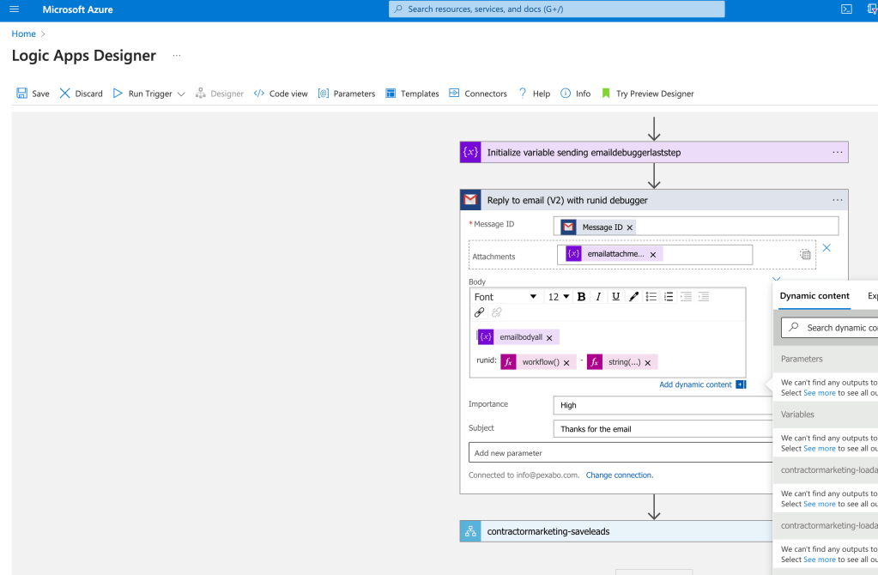Toggle underline formatting in Body editor
The image size is (878, 575).
pyautogui.click(x=616, y=297)
